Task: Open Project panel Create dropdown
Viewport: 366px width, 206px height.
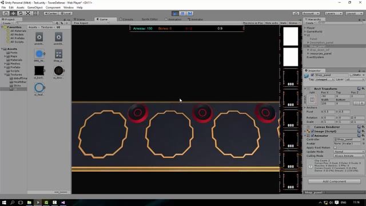Action: click(7, 23)
